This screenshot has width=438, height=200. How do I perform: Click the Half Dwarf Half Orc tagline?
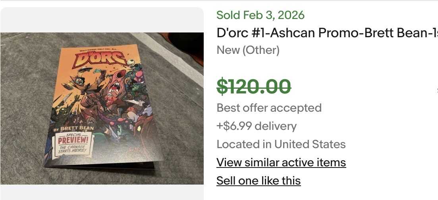coord(99,49)
